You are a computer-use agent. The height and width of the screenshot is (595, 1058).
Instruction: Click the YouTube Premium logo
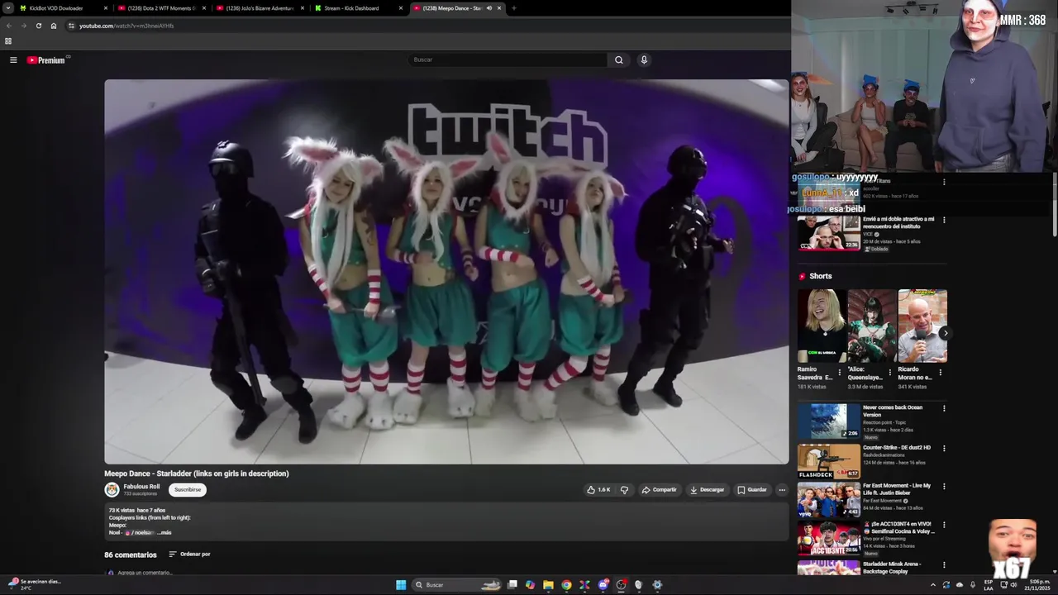pos(46,59)
